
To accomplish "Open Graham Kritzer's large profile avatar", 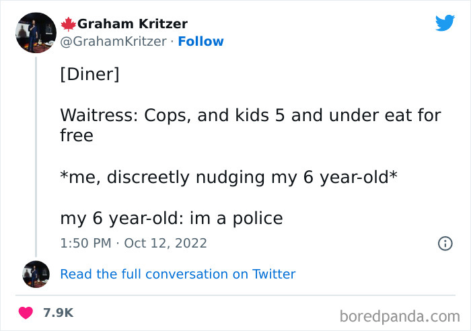I will click(x=36, y=32).
